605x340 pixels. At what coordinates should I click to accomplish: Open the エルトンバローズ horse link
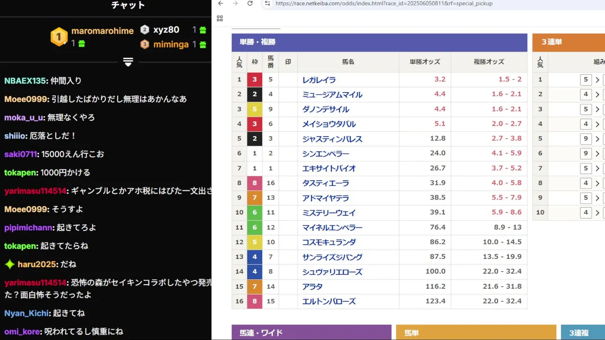[x=329, y=301]
